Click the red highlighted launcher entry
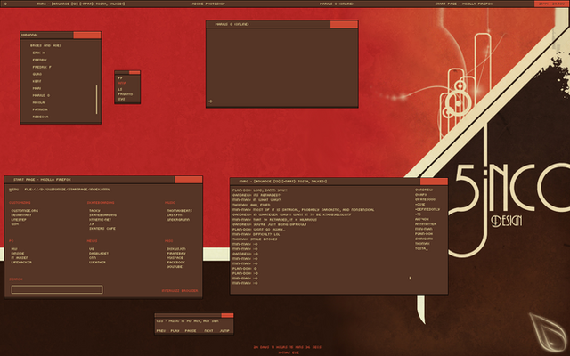570x356 pixels. pos(122,83)
